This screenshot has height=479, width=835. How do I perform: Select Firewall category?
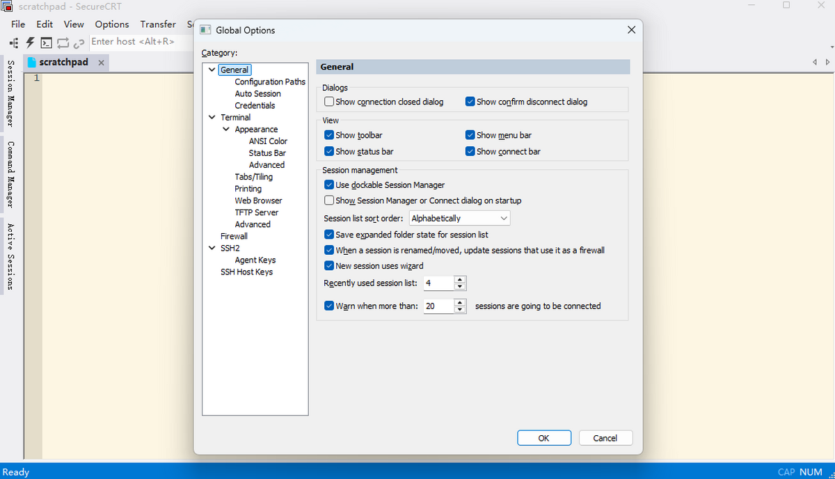pos(234,236)
